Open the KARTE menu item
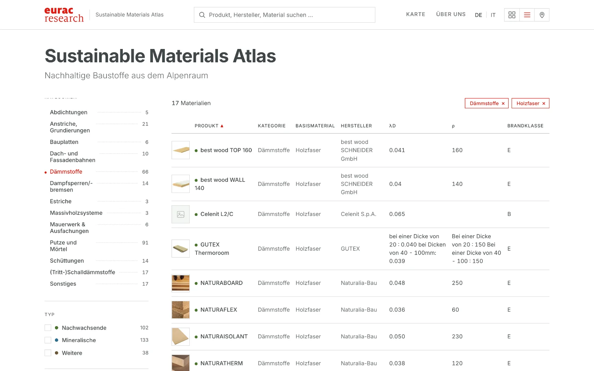 click(x=415, y=14)
